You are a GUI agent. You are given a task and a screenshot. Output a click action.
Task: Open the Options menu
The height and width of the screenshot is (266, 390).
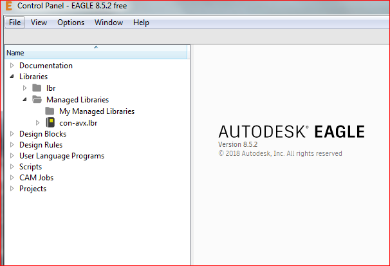pyautogui.click(x=71, y=23)
